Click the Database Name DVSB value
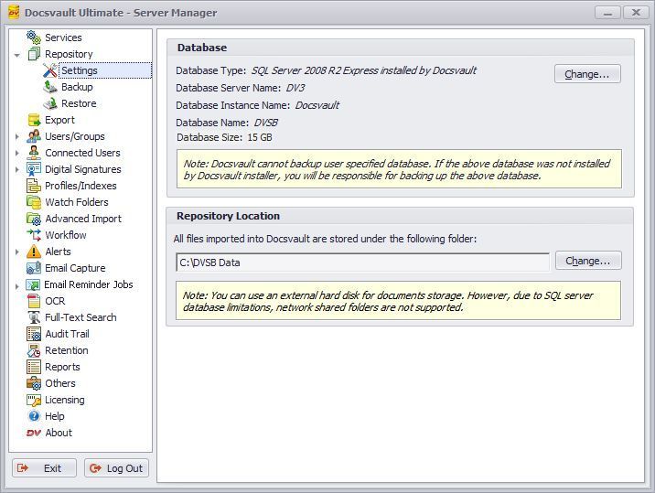This screenshot has height=493, width=655. click(265, 123)
